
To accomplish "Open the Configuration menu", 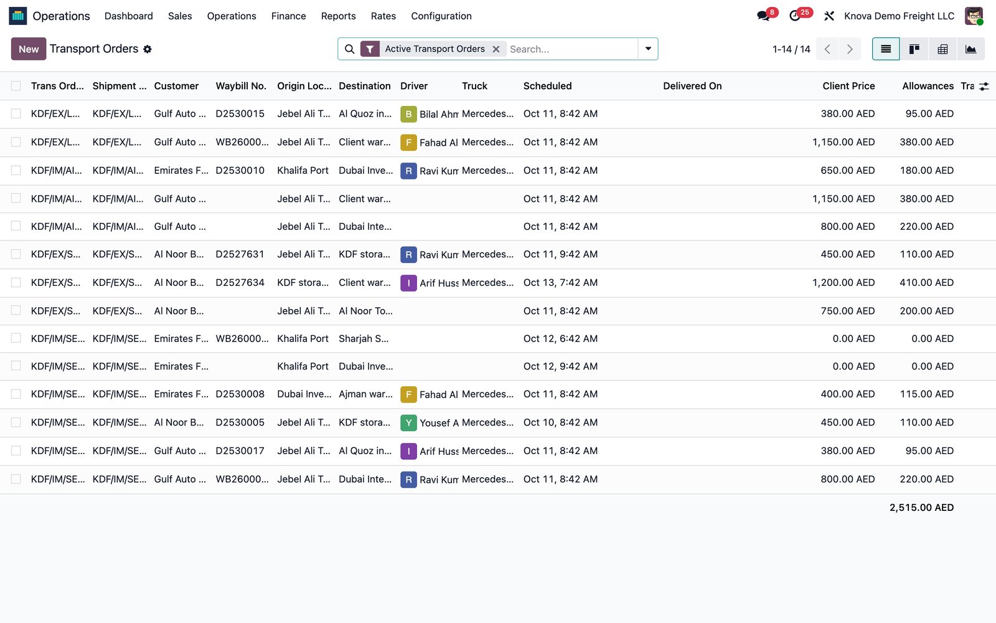I will point(441,16).
